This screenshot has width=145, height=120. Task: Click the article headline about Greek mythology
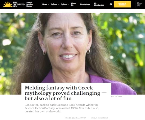pyautogui.click(x=66, y=93)
